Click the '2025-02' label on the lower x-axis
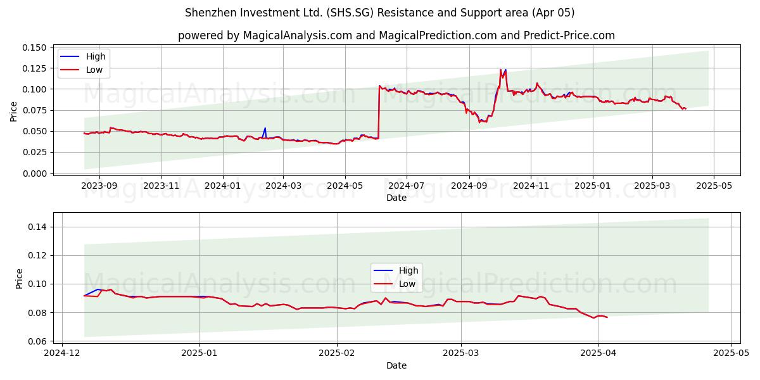The width and height of the screenshot is (760, 380). click(338, 353)
